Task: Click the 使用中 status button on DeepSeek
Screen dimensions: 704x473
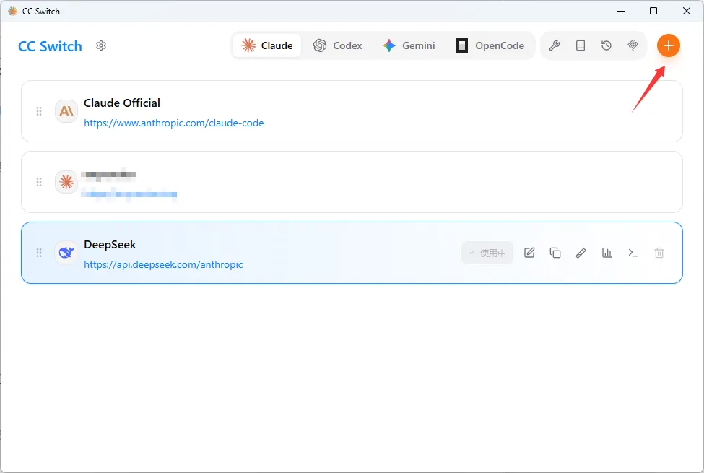Action: click(487, 253)
